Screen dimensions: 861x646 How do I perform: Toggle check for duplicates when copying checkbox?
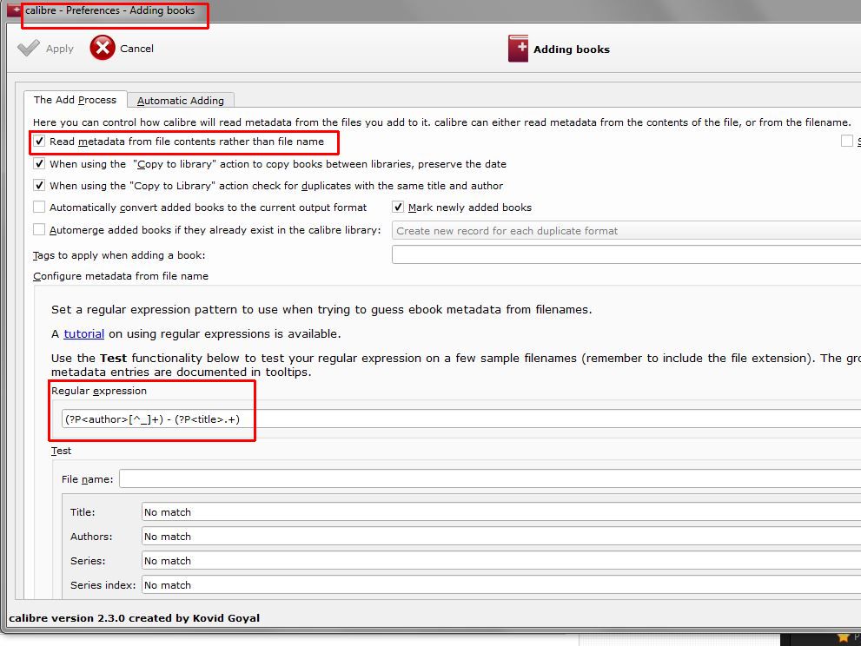39,185
